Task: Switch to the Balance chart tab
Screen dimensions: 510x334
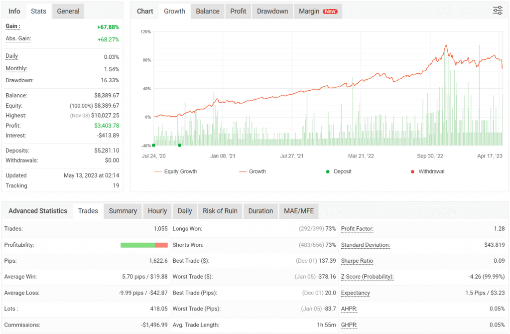Action: (x=207, y=11)
